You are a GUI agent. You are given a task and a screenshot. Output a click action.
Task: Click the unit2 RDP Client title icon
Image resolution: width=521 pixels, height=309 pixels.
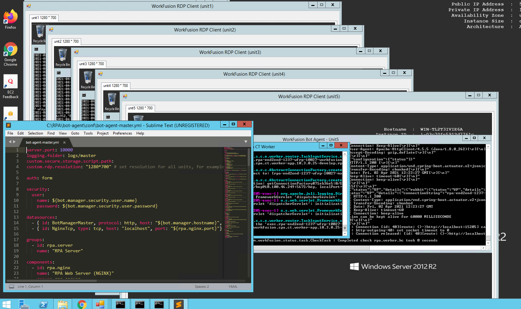51,30
